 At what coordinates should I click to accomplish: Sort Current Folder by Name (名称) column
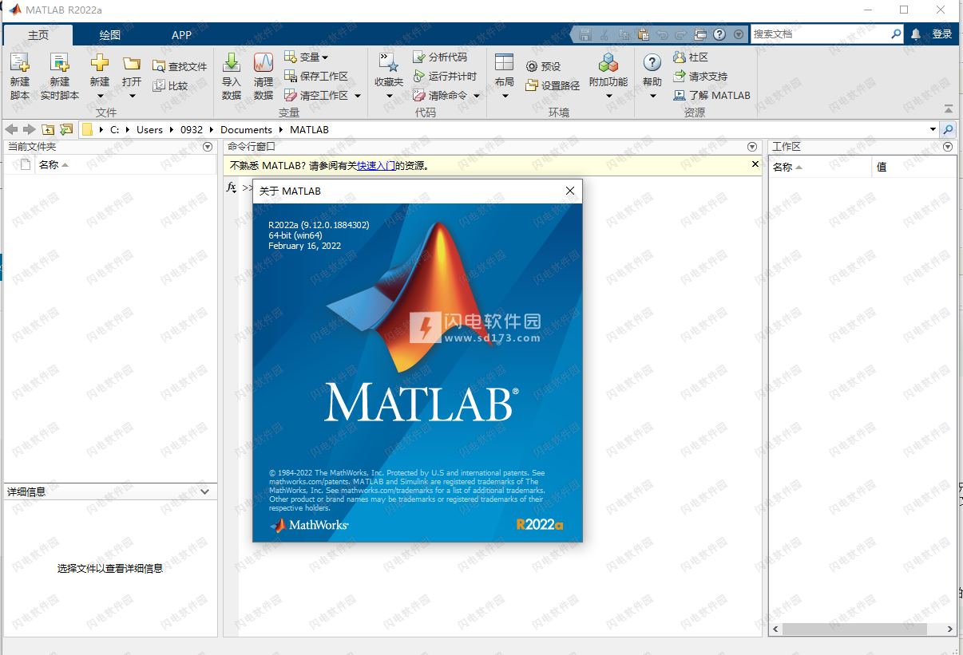124,165
